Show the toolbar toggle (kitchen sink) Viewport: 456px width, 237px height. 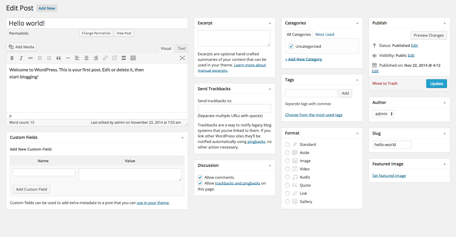pyautogui.click(x=133, y=58)
